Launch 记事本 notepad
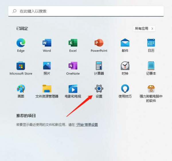This screenshot has height=161, width=172. point(151,66)
